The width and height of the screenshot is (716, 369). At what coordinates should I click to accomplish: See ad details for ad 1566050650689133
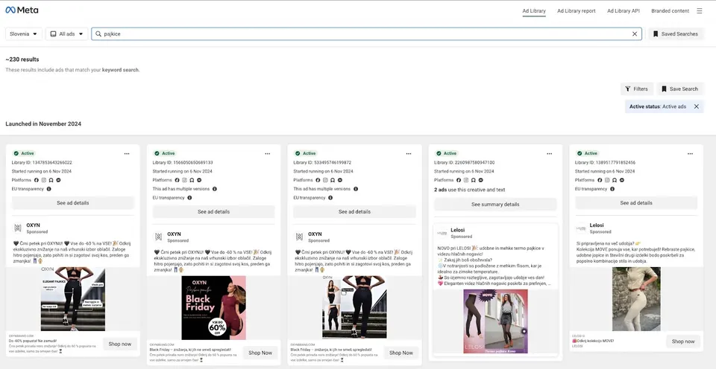pyautogui.click(x=214, y=212)
